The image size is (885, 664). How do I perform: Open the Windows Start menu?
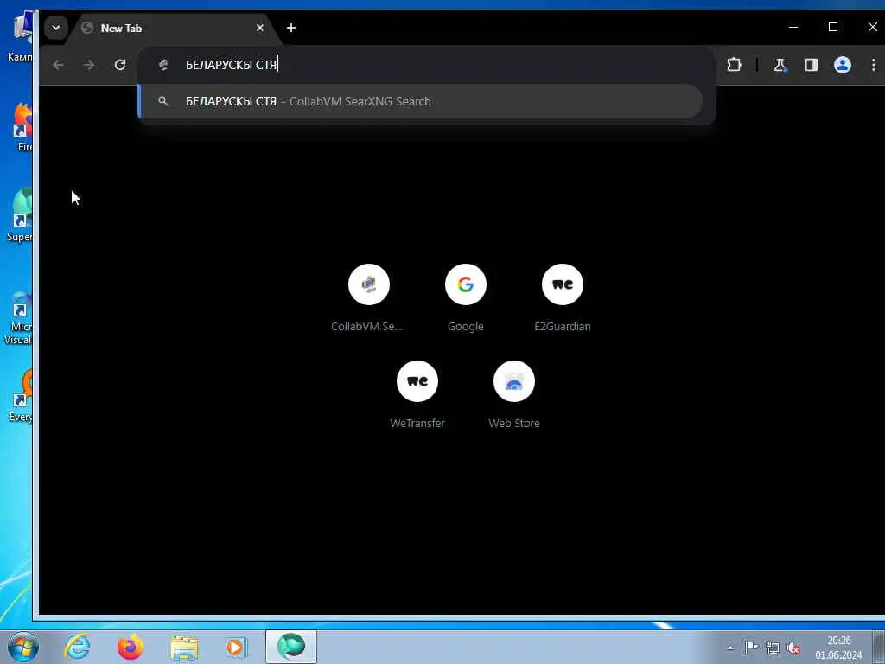click(22, 647)
